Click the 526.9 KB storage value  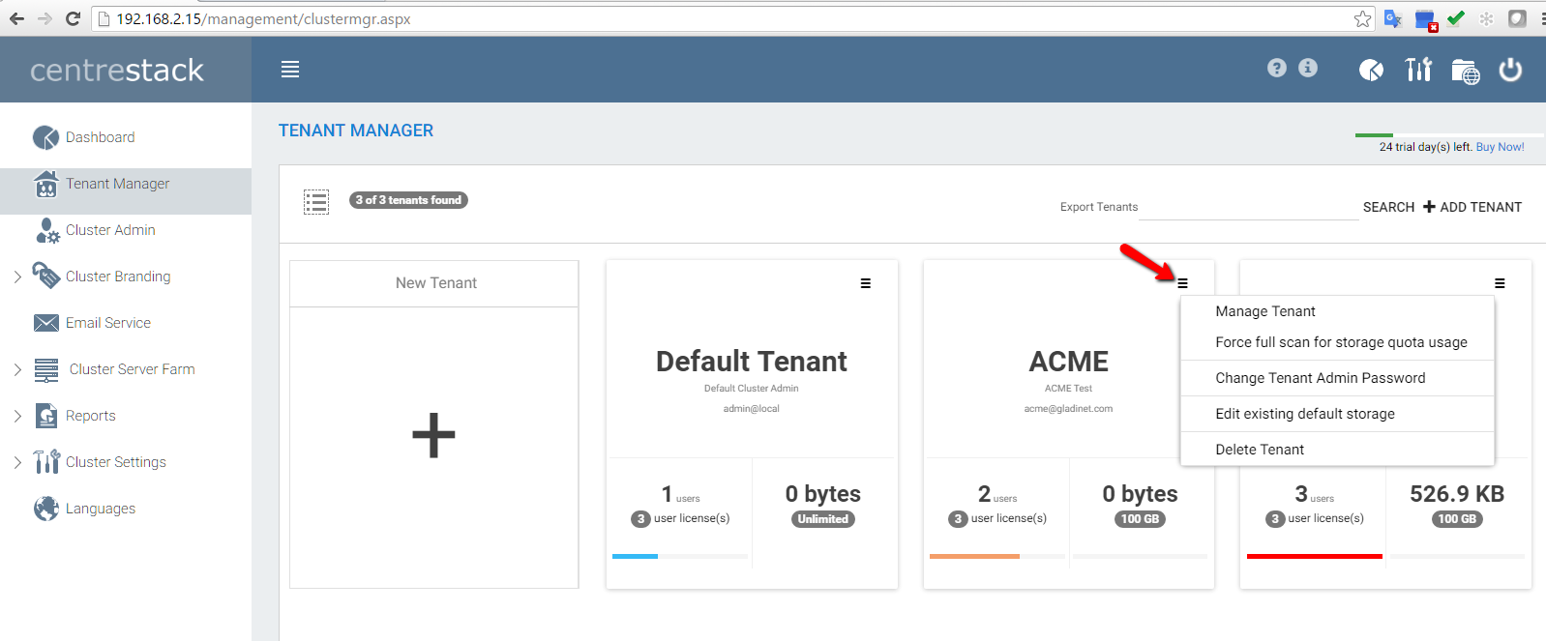(1457, 494)
